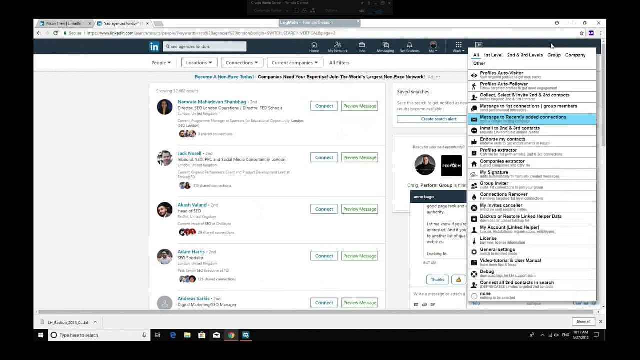Select the 'none' radio option in Linked Helper
The image size is (640, 360).
(x=474, y=296)
